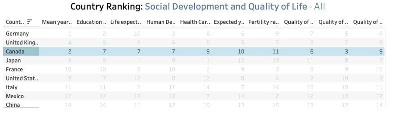This screenshot has width=393, height=120.
Task: Click the Social Development and Quality of Life title
Action: [x=226, y=7]
